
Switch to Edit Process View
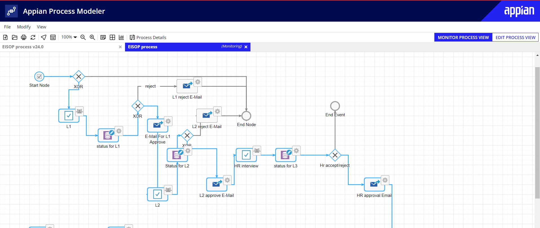pyautogui.click(x=515, y=37)
